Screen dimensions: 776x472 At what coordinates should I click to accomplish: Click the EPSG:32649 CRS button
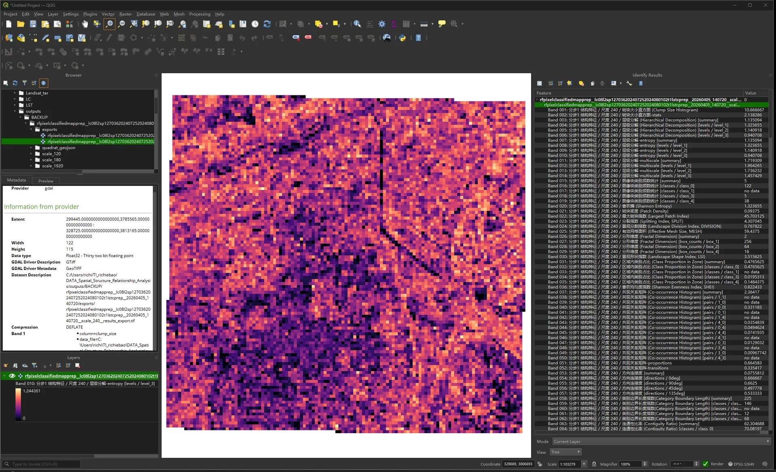741,464
